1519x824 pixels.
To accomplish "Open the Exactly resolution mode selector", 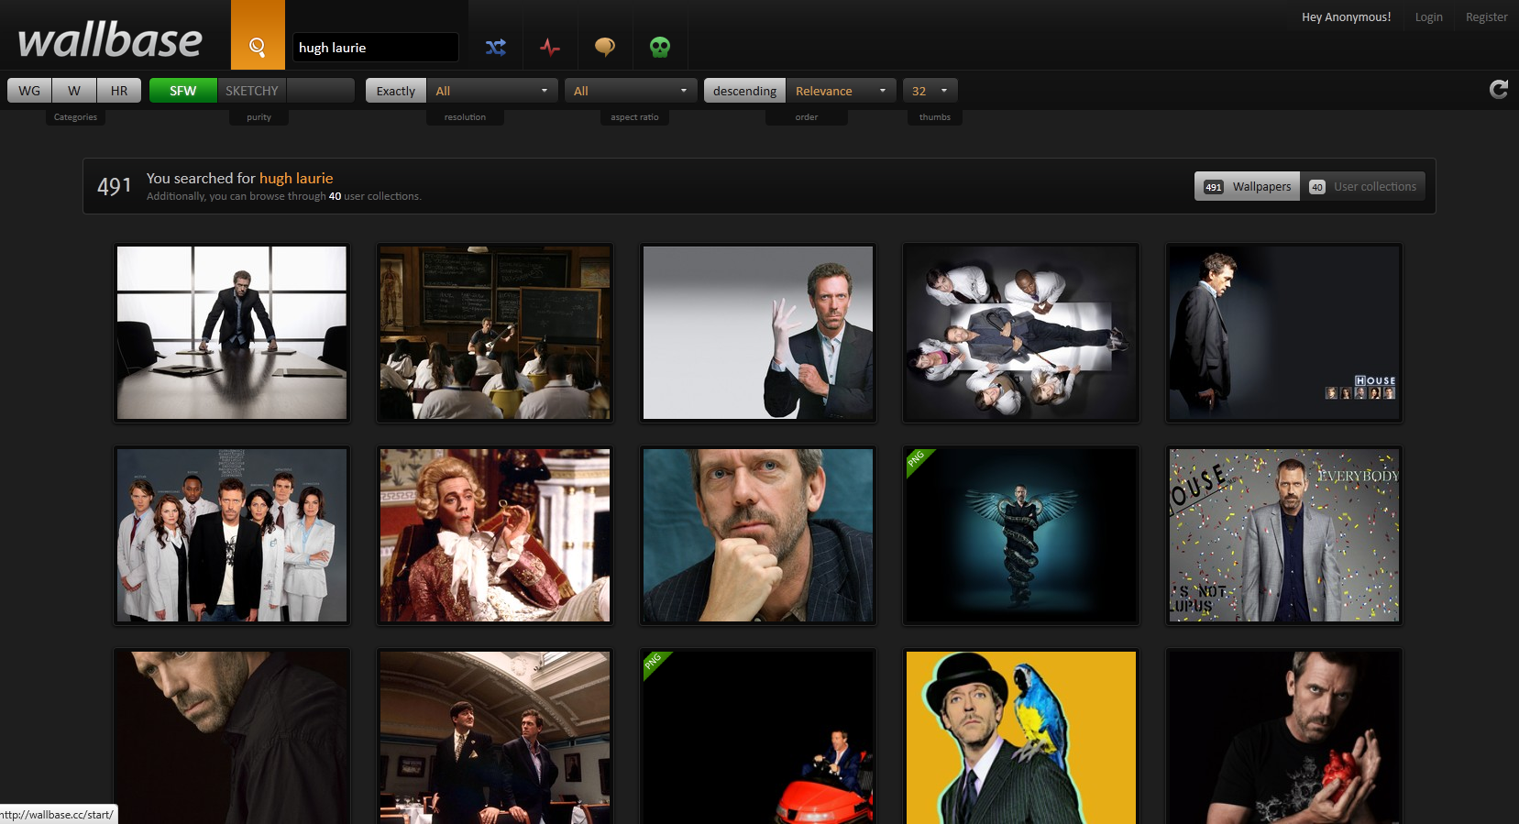I will 396,91.
